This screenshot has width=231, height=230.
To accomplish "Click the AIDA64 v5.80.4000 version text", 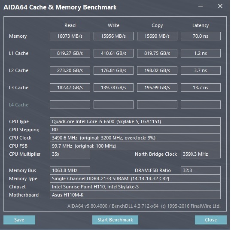I will [144, 206].
